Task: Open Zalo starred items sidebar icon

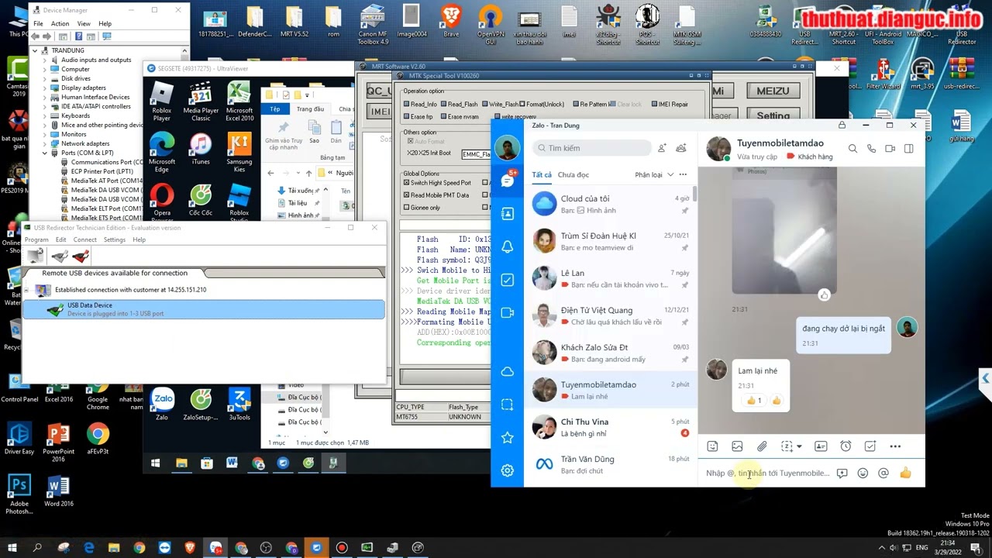Action: [507, 438]
